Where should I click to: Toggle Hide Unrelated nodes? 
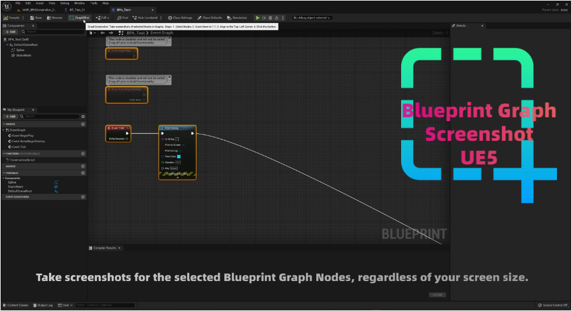pos(145,18)
